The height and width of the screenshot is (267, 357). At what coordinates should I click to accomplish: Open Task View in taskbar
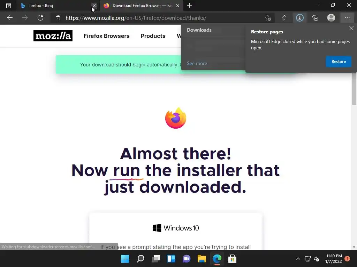156,259
